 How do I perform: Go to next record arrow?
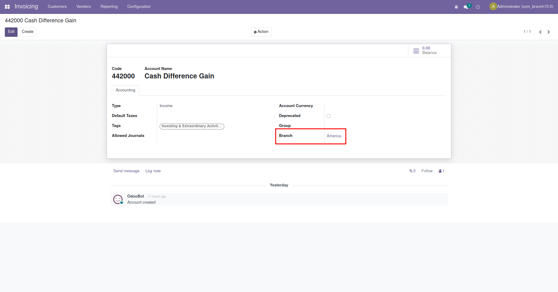click(x=549, y=32)
